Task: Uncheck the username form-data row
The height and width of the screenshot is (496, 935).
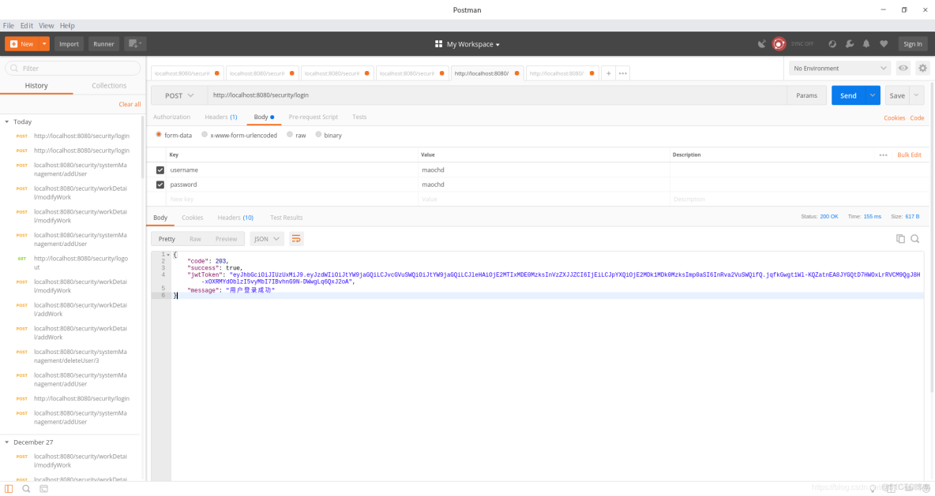Action: click(x=160, y=169)
